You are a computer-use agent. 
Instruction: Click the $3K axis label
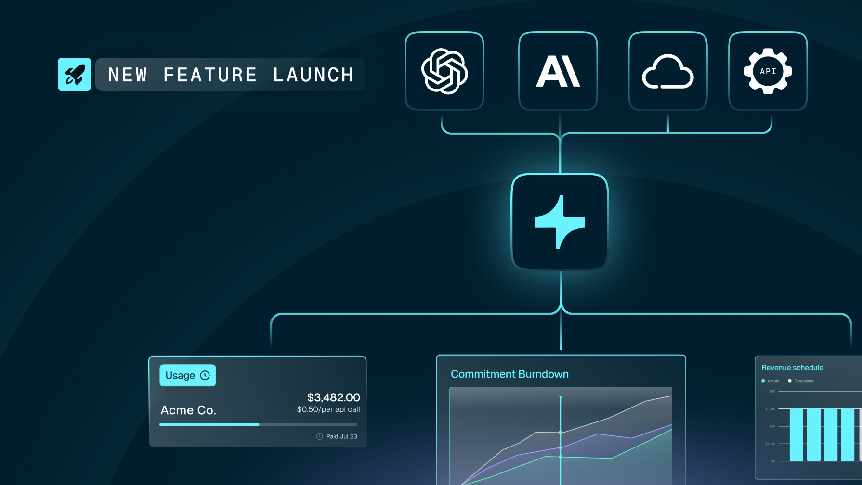point(772,426)
